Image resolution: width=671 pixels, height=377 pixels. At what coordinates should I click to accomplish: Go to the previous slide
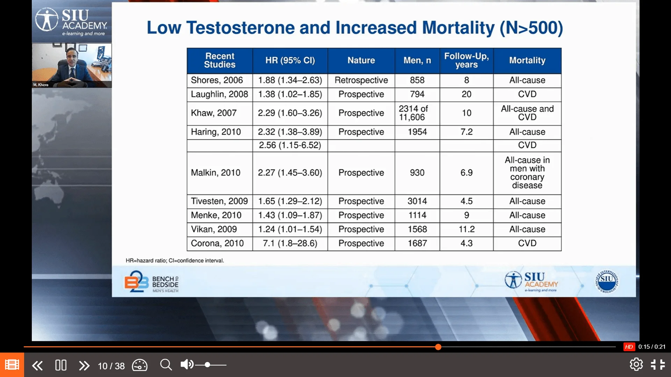pos(37,365)
